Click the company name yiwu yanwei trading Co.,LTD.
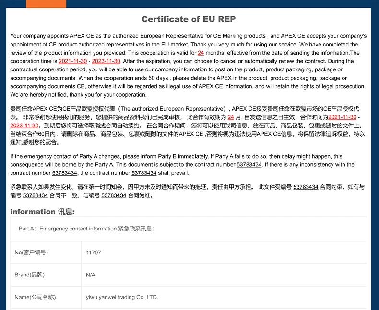Viewport: 379px width, 310px height. coord(122,297)
